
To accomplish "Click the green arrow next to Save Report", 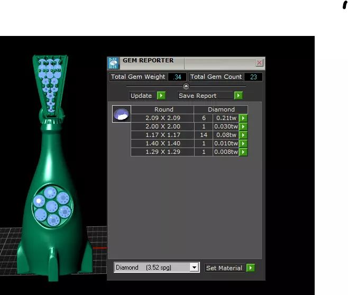I will pyautogui.click(x=239, y=96).
